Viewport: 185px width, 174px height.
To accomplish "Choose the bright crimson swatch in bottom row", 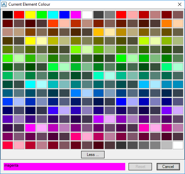I will 8,145.
